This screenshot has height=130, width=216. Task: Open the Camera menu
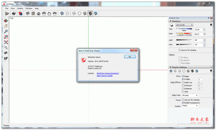pos(20,8)
